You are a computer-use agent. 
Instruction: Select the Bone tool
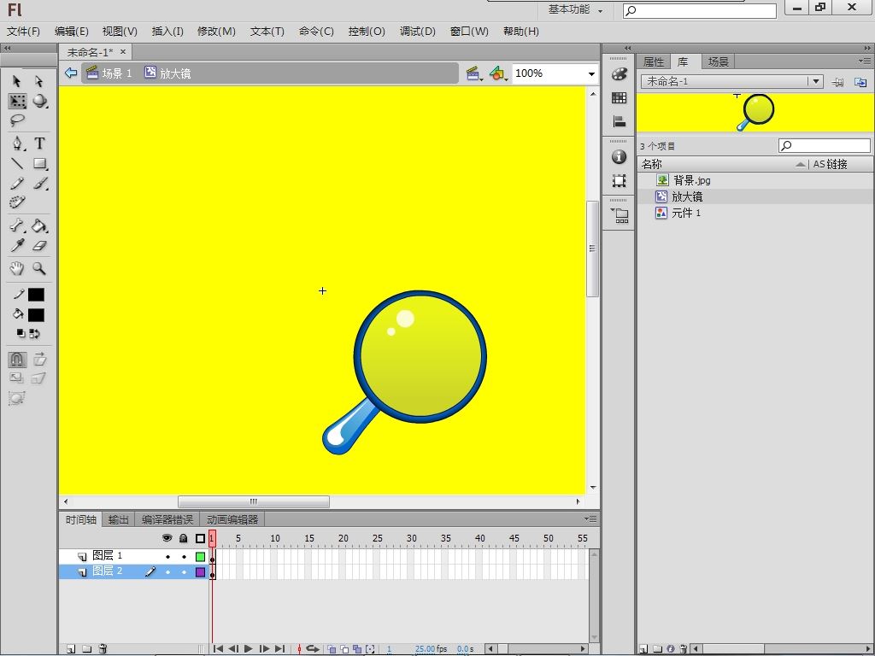pos(17,225)
